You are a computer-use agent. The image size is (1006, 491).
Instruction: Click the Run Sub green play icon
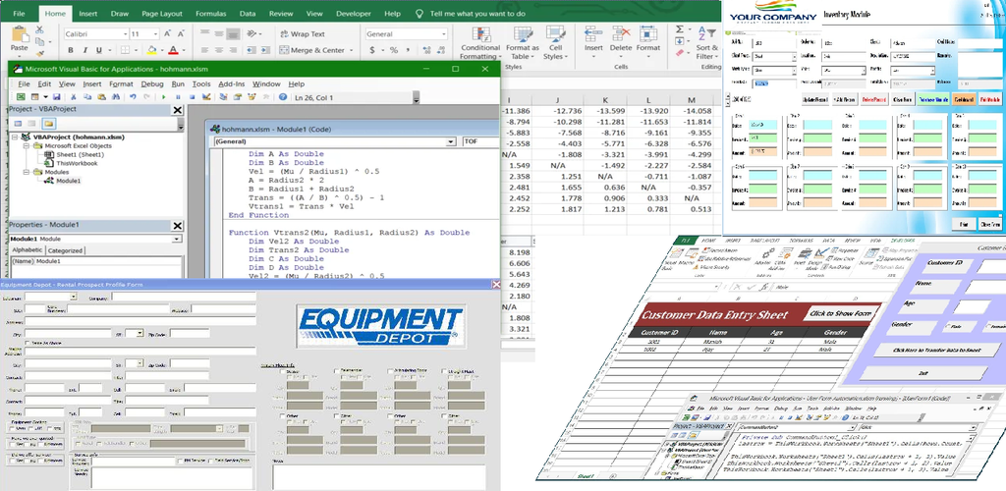[x=164, y=97]
